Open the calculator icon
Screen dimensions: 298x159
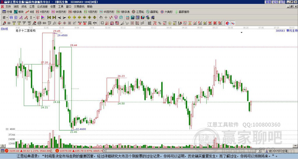133,18
